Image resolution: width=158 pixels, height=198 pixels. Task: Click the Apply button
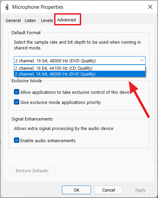[140, 190]
